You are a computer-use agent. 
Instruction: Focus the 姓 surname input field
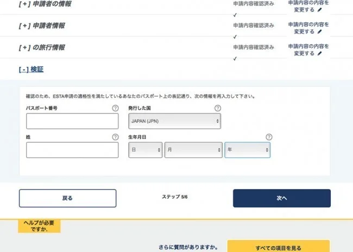[72, 150]
